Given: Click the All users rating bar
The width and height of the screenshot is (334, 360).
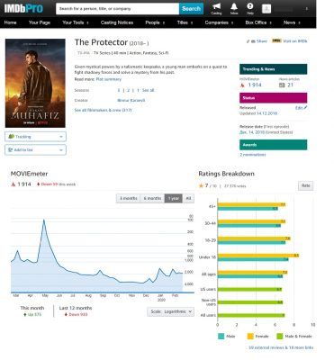Looking at the screenshot, I should click(x=251, y=315).
